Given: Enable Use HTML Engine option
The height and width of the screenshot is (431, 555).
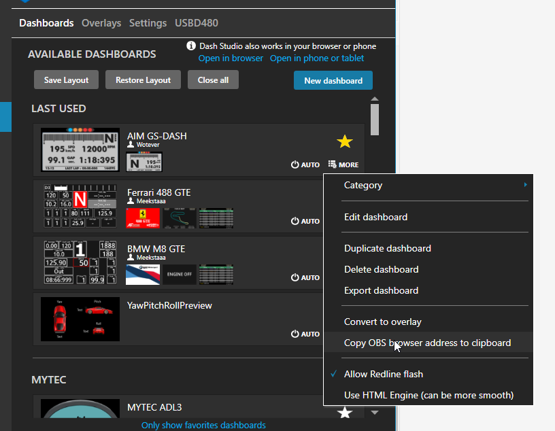Looking at the screenshot, I should (428, 395).
